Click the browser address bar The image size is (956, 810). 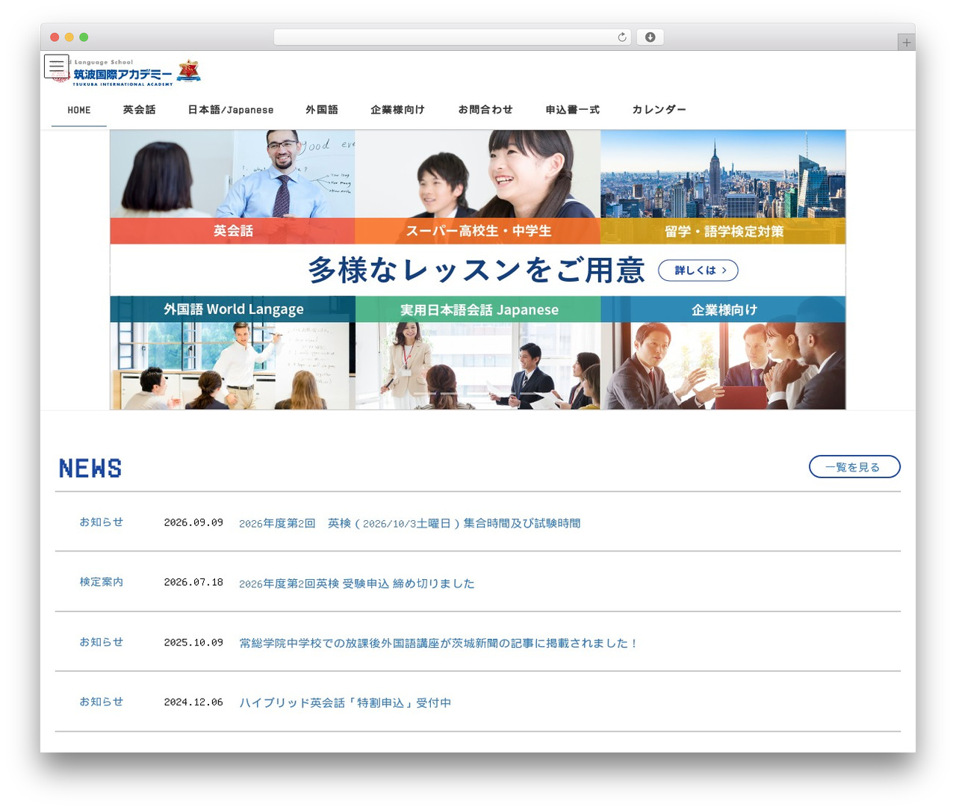tap(452, 37)
